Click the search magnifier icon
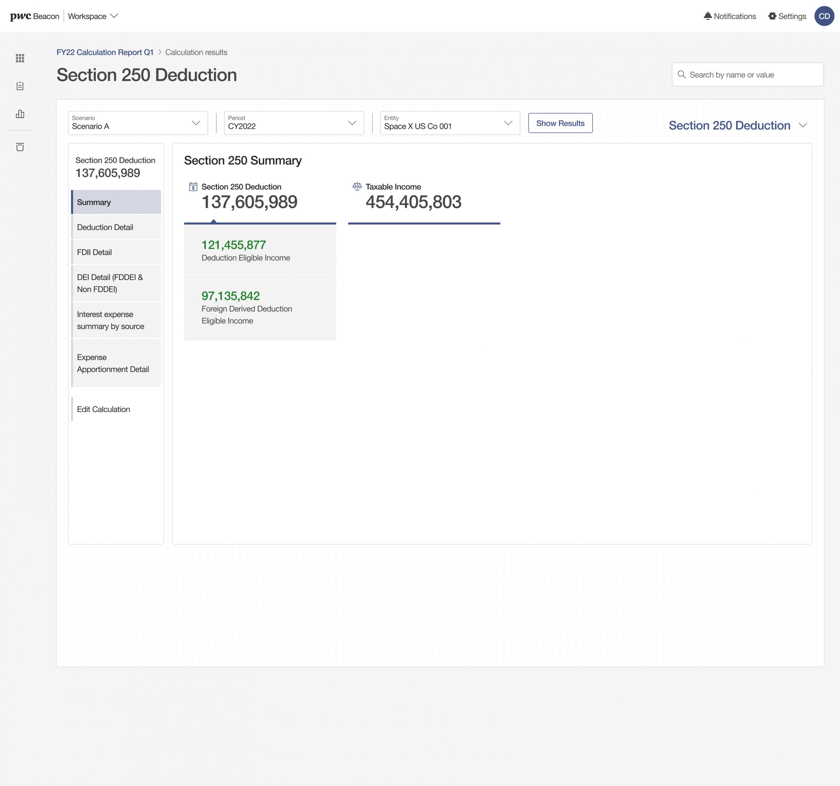This screenshot has width=840, height=786. coord(681,75)
